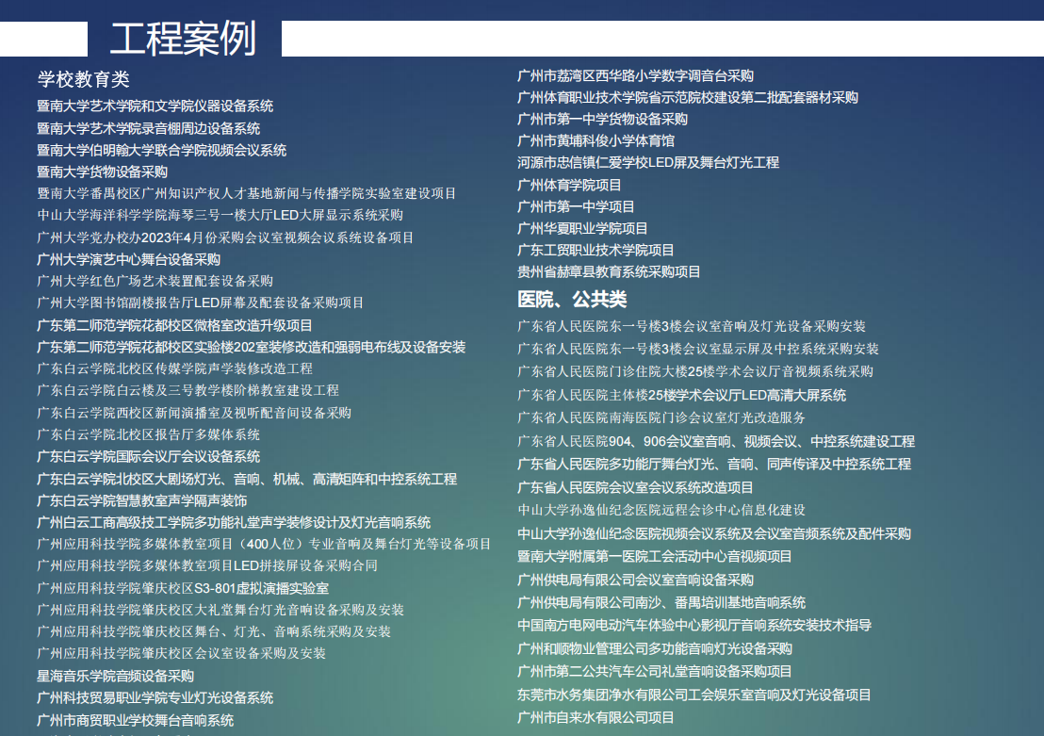Click "广州市荔湾区西华路小学数字调音台采购" line

coord(636,76)
